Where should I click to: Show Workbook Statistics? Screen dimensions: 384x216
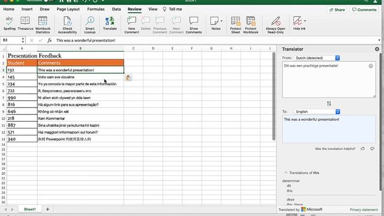click(43, 25)
